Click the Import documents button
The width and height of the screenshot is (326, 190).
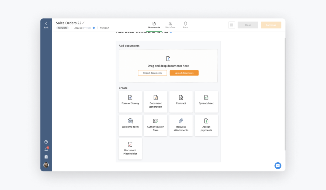coord(152,73)
